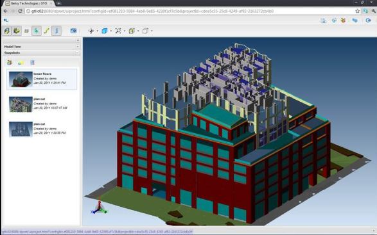Screen dimensions: 377x235
Task: Click the gray wireframe cube icon
Action: click(145, 31)
